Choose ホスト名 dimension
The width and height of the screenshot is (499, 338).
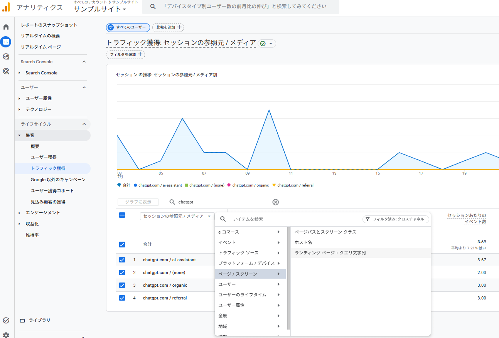(x=361, y=242)
